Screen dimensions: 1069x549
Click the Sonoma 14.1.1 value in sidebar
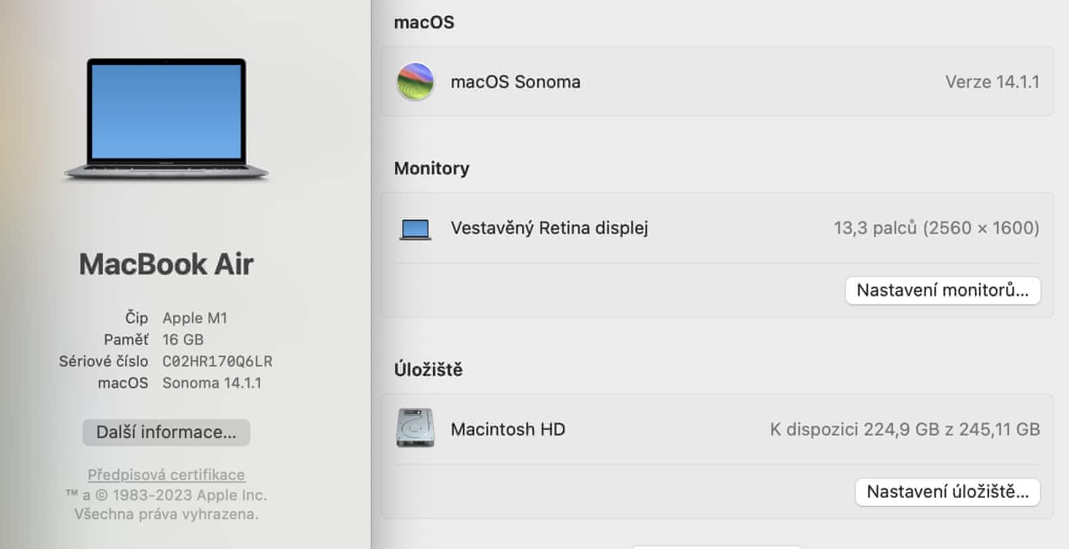212,383
